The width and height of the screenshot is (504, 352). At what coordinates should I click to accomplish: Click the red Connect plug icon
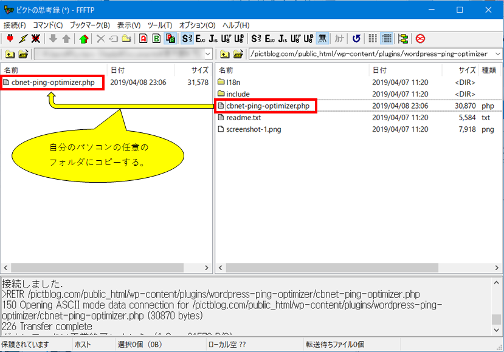click(10, 39)
